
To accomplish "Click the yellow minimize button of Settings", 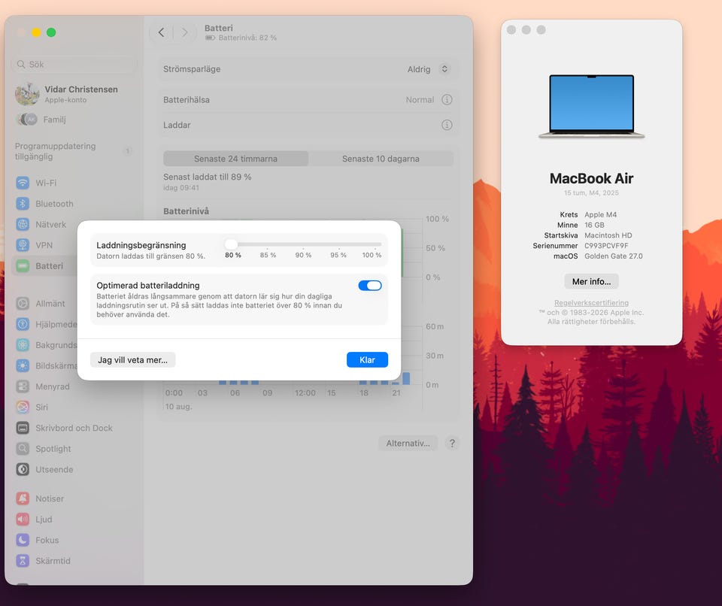I will 36,32.
